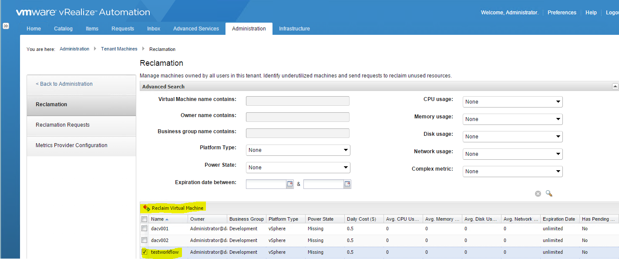Viewport: 619px width, 259px height.
Task: Collapse the Advanced Search panel
Action: coord(615,87)
